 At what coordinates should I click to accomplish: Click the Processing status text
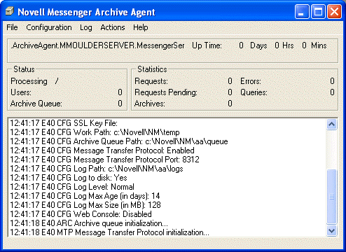click(x=29, y=81)
